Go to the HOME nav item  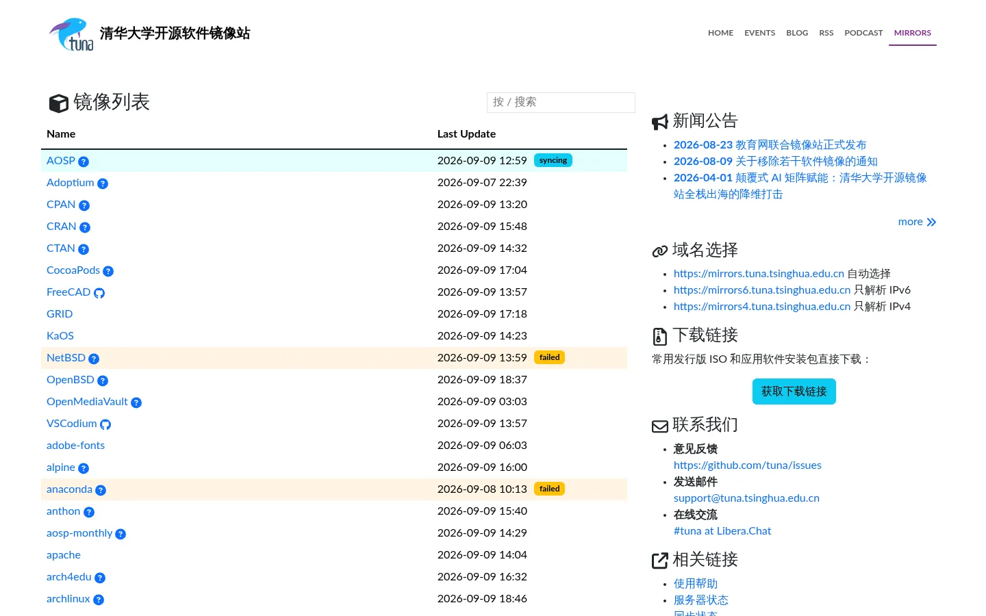pyautogui.click(x=720, y=33)
